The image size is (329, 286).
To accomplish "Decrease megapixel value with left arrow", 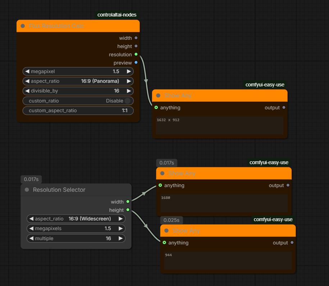I will 27,71.
